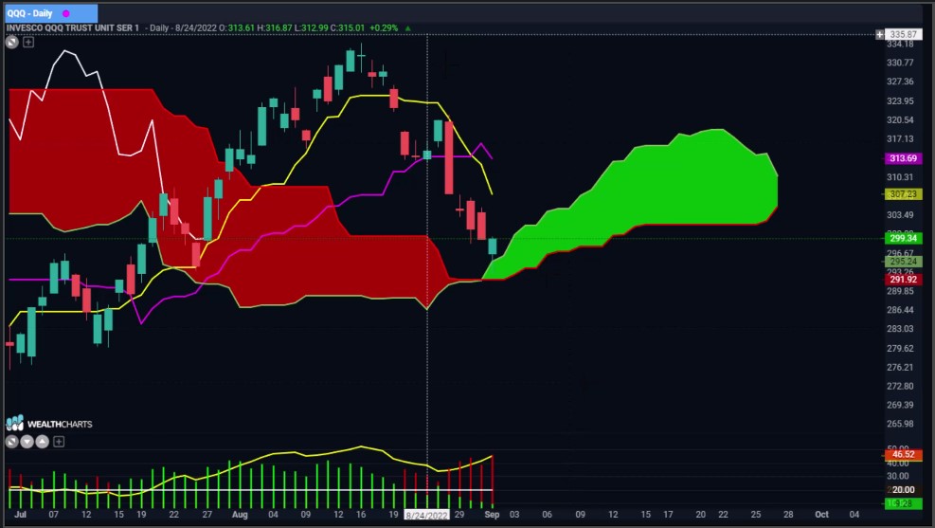Screen dimensions: 935x528
Task: Click crosshair price label 335.87
Action: 903,35
